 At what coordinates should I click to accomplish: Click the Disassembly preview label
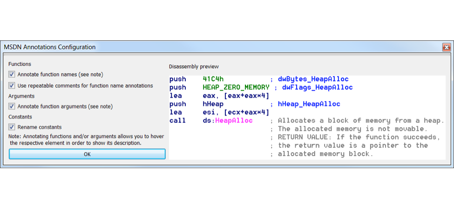tap(194, 67)
